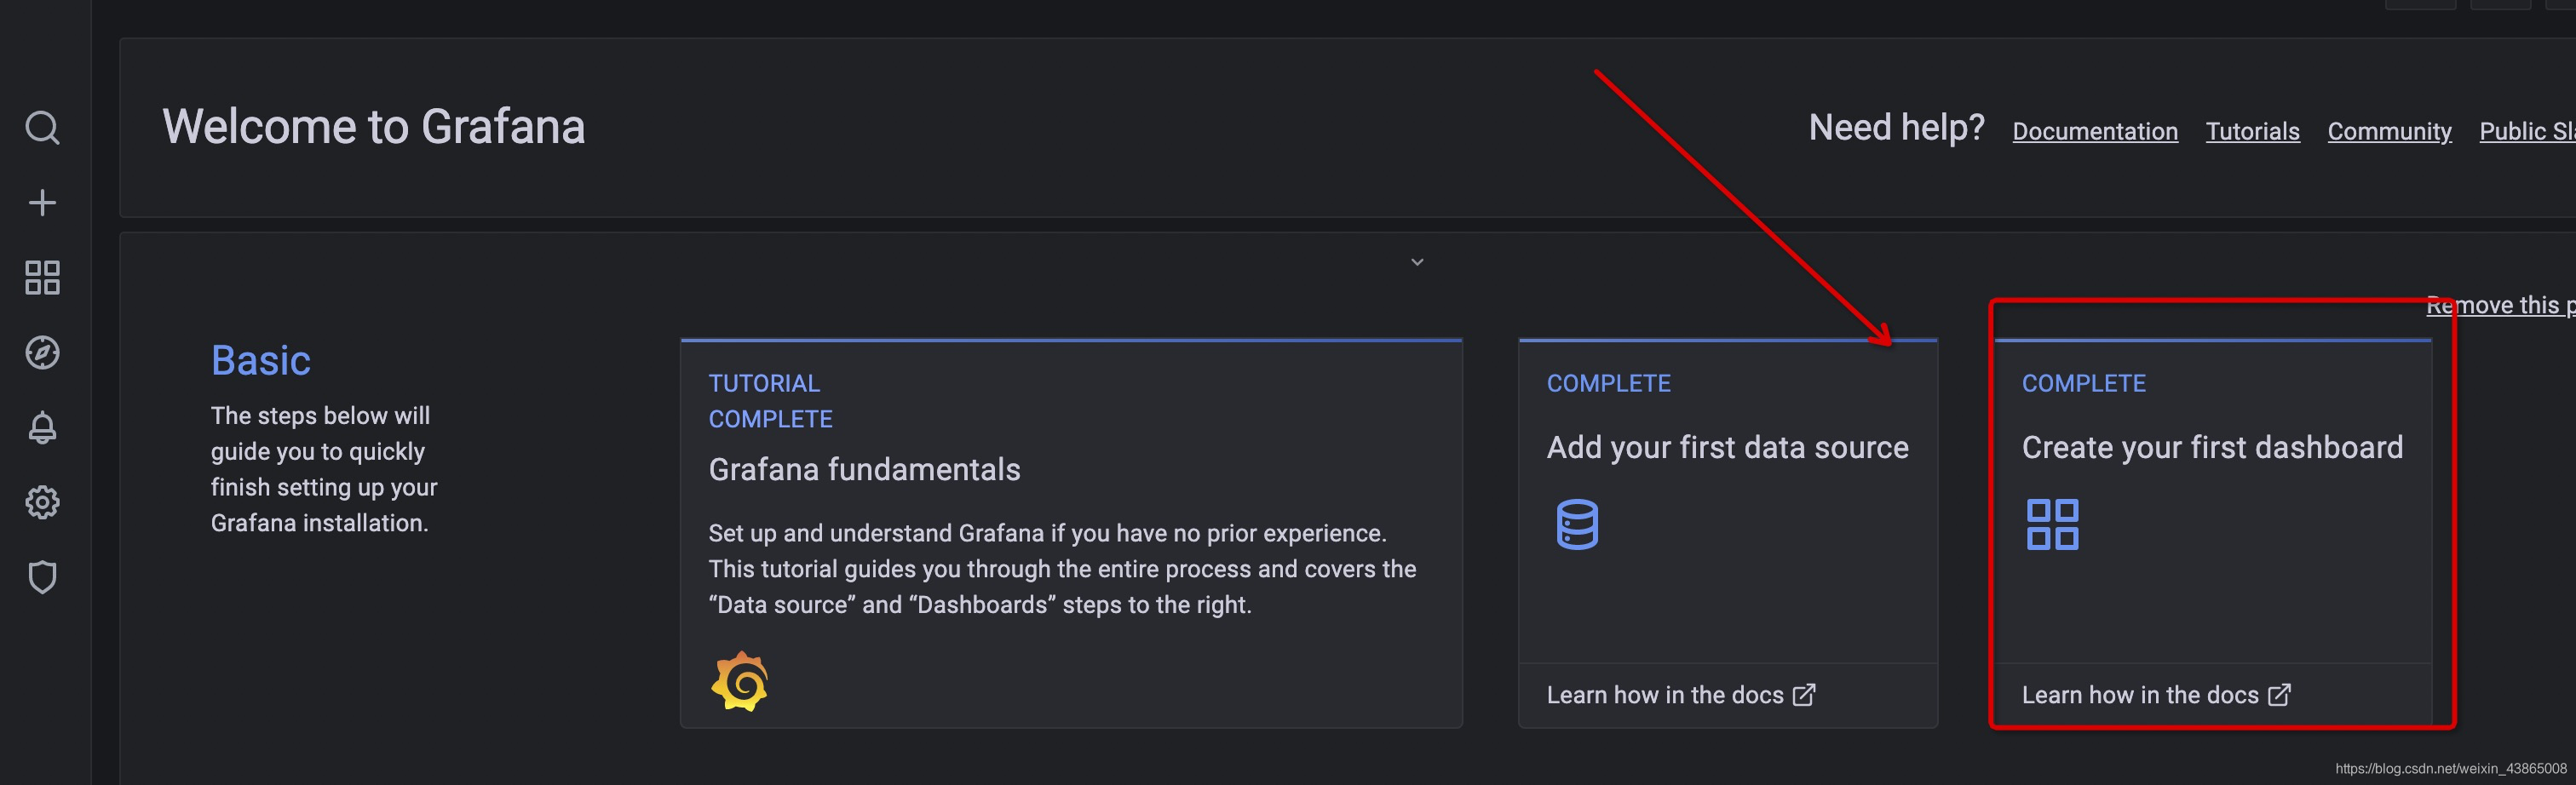Open the Create plus icon in the sidebar
Image resolution: width=2576 pixels, height=785 pixels.
pos(42,203)
